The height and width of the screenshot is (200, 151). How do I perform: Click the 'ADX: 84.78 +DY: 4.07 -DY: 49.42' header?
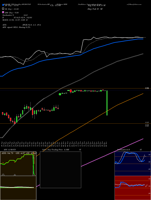click(x=19, y=153)
